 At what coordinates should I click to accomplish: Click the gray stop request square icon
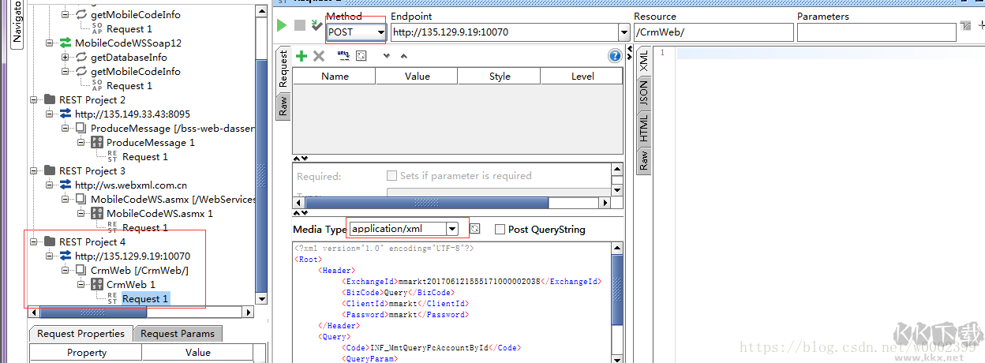(x=300, y=25)
